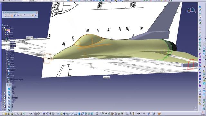Activate the Pan cross-arrows tool
206x116 pixels.
pyautogui.click(x=64, y=114)
